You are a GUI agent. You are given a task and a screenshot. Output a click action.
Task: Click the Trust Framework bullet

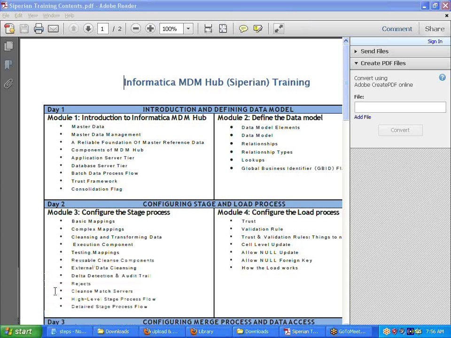tap(94, 181)
